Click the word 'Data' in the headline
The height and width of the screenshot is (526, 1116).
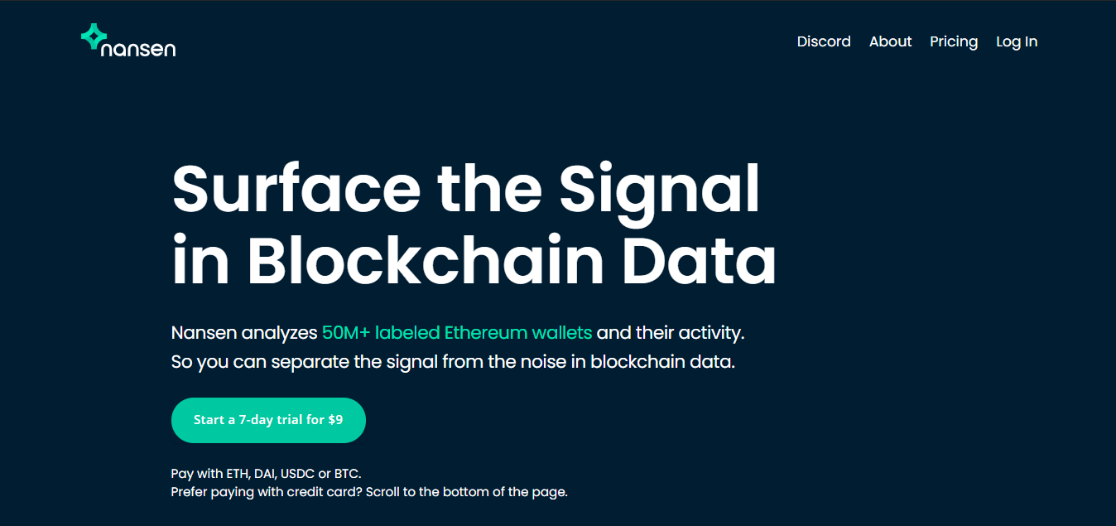point(700,259)
